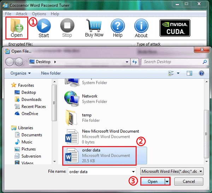212x193 pixels.
Task: Click the 'order data' file name in the list
Action: tap(91, 150)
